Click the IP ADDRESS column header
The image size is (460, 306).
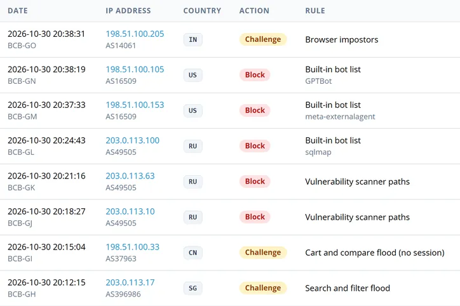(128, 11)
